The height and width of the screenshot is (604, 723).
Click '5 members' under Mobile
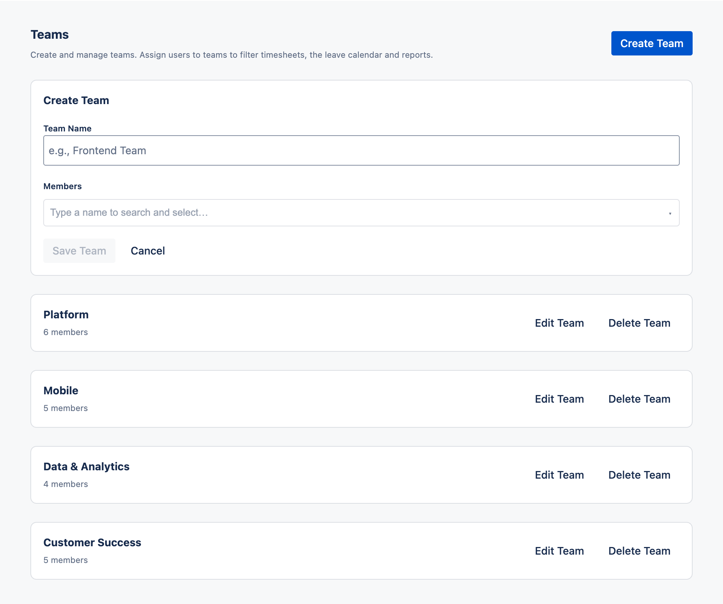pos(66,408)
